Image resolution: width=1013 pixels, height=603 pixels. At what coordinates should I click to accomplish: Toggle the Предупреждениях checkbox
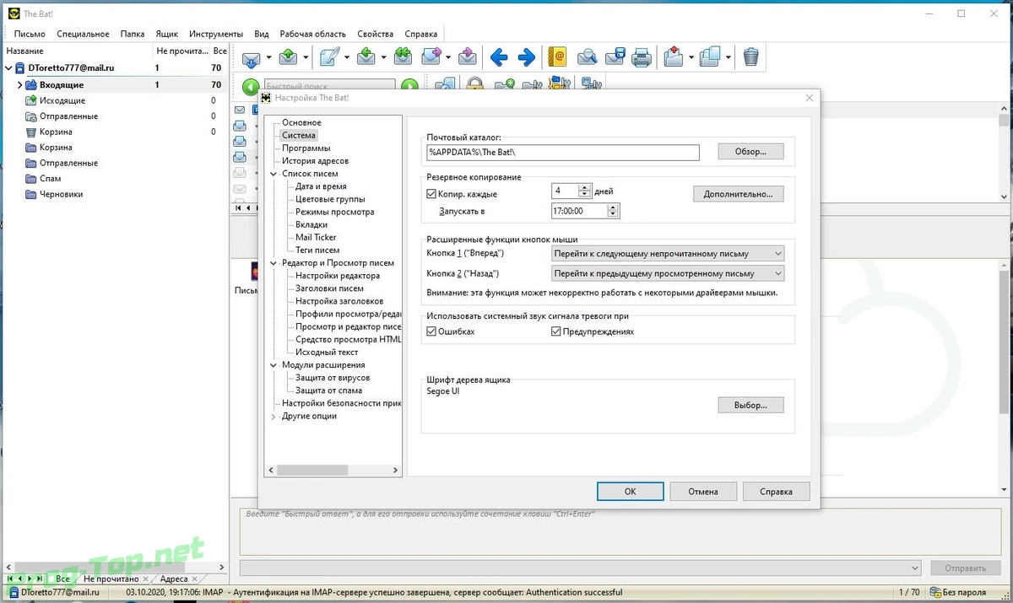pyautogui.click(x=556, y=331)
